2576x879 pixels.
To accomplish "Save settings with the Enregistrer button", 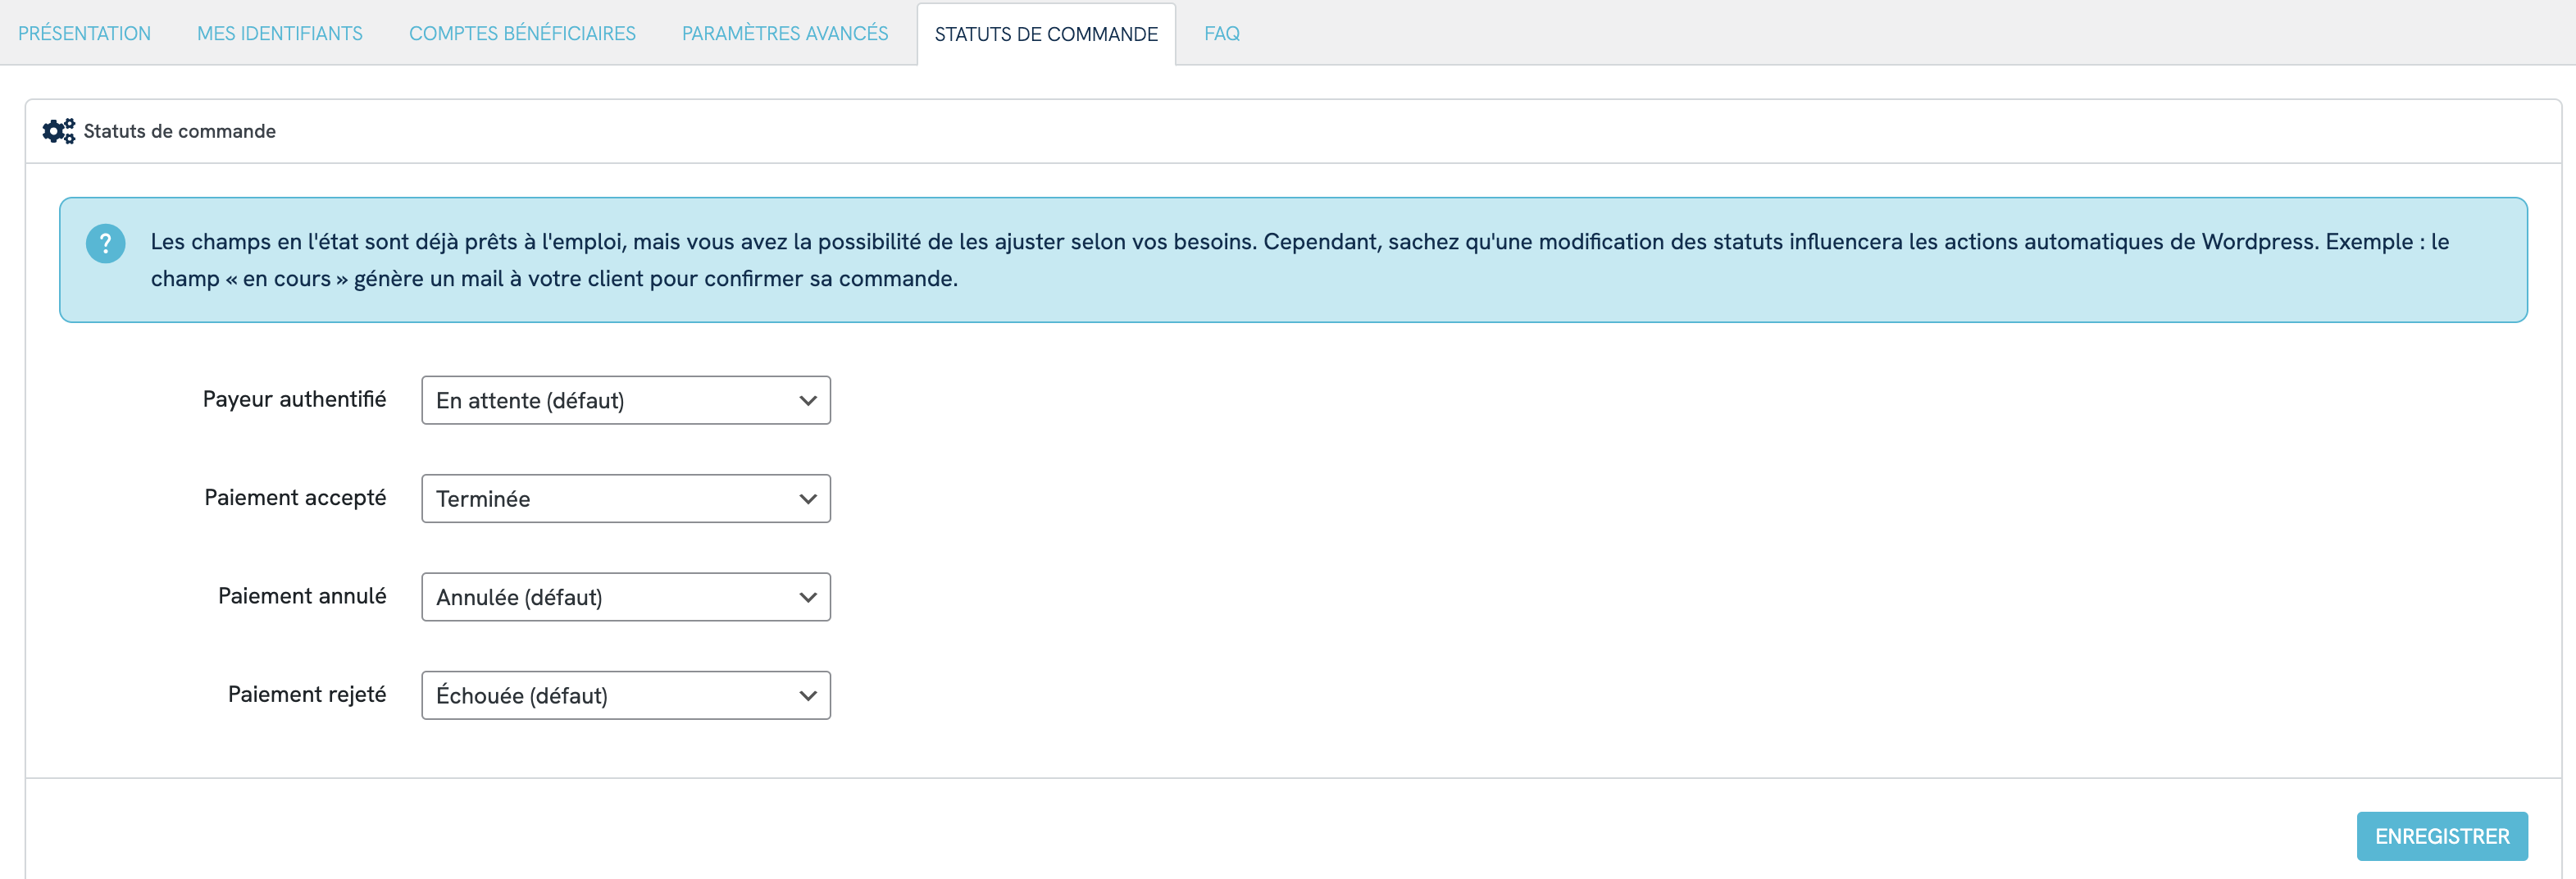I will point(2442,836).
